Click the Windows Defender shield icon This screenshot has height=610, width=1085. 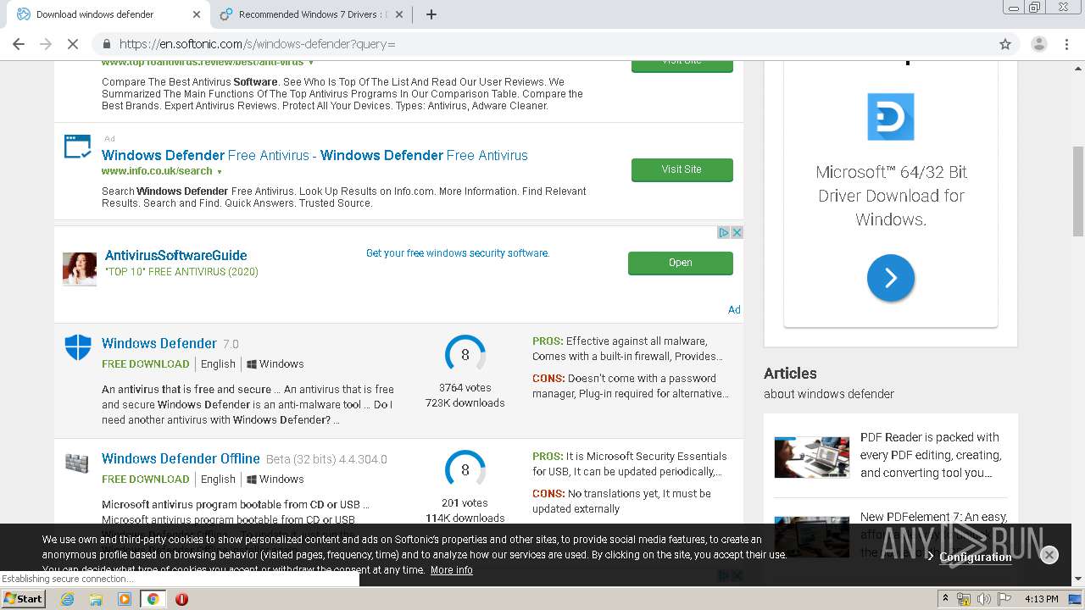click(78, 347)
